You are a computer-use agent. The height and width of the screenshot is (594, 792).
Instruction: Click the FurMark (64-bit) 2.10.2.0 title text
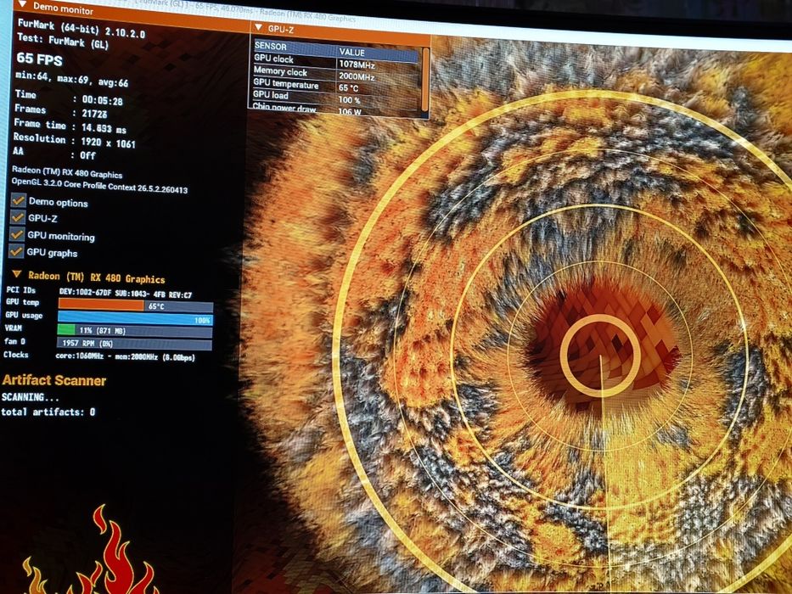click(81, 28)
